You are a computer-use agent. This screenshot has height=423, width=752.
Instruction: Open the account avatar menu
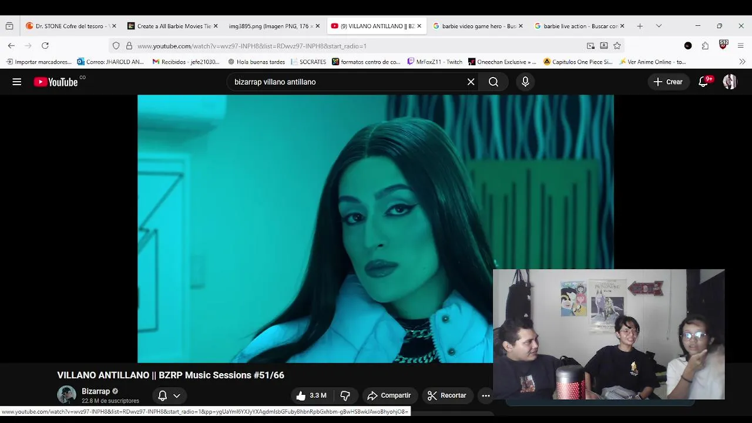pyautogui.click(x=730, y=82)
